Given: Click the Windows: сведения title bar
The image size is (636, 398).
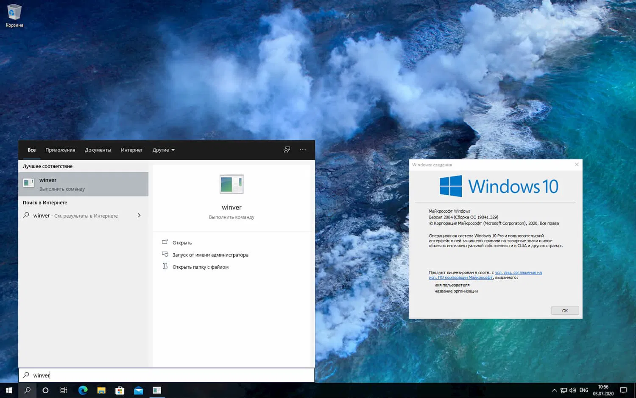Looking at the screenshot, I should [491, 165].
